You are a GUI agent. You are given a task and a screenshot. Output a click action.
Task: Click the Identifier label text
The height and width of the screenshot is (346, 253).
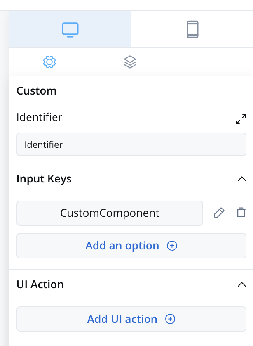click(40, 117)
